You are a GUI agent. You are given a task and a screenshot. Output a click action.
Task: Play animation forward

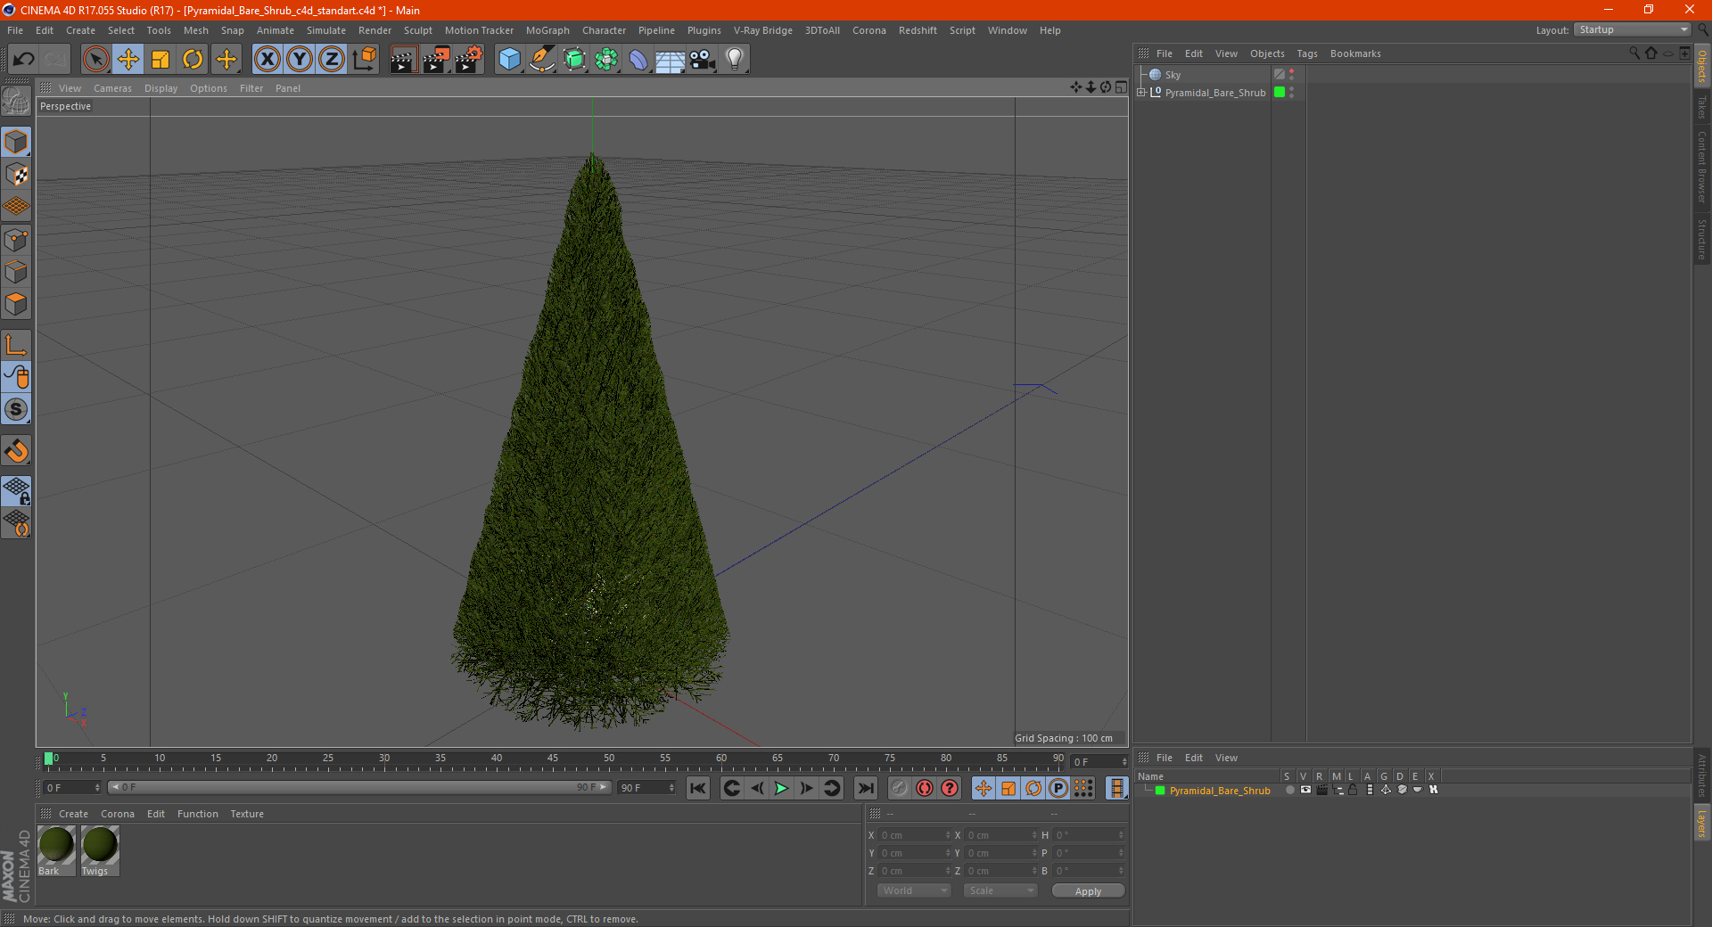tap(781, 788)
